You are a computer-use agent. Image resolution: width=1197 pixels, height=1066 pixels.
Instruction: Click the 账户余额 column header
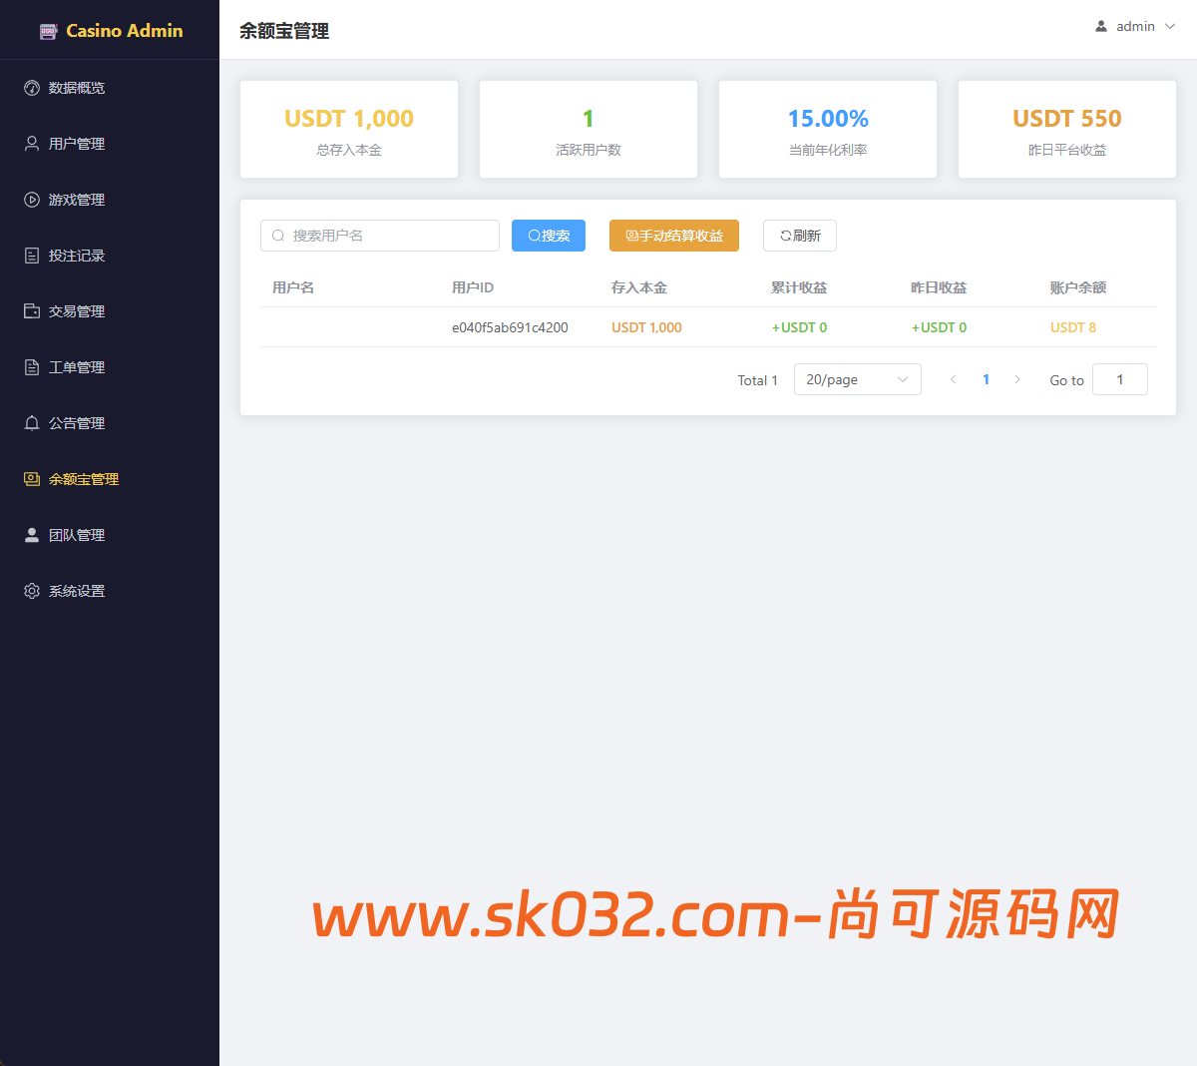pyautogui.click(x=1078, y=287)
